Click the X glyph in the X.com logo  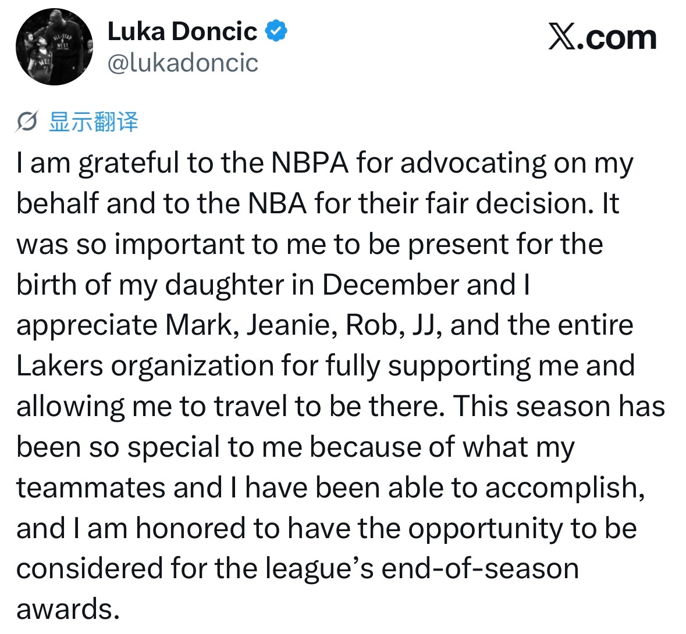(x=562, y=38)
